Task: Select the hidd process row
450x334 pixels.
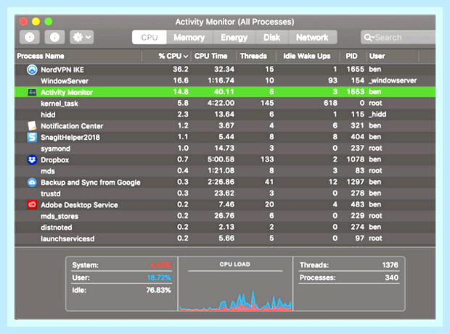Action: 225,114
